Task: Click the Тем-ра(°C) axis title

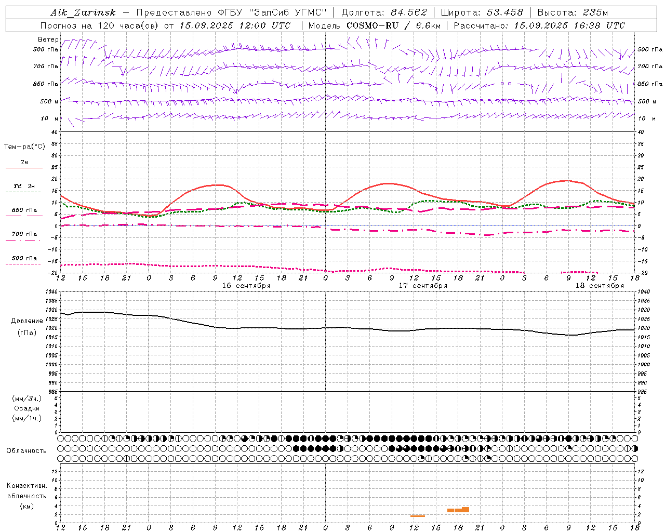Action: (x=24, y=147)
